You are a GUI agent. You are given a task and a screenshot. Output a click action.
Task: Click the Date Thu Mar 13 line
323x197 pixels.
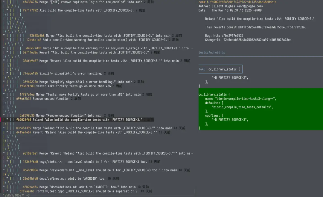pyautogui.click(x=230, y=10)
